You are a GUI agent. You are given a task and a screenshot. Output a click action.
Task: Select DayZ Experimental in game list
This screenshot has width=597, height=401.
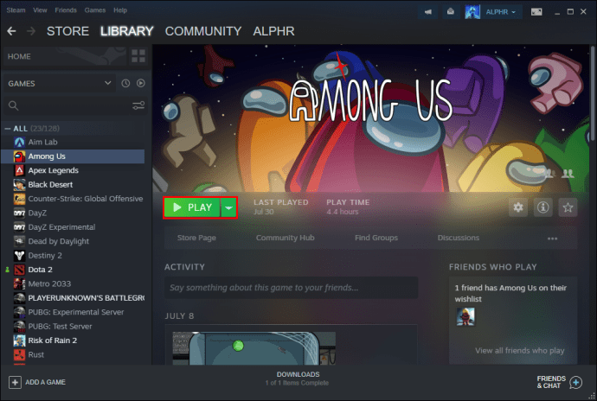click(x=73, y=227)
